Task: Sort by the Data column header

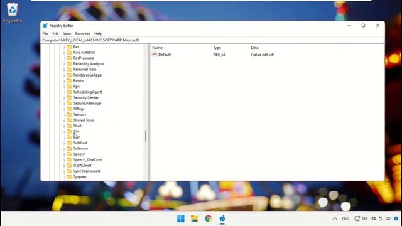Action: [x=254, y=48]
